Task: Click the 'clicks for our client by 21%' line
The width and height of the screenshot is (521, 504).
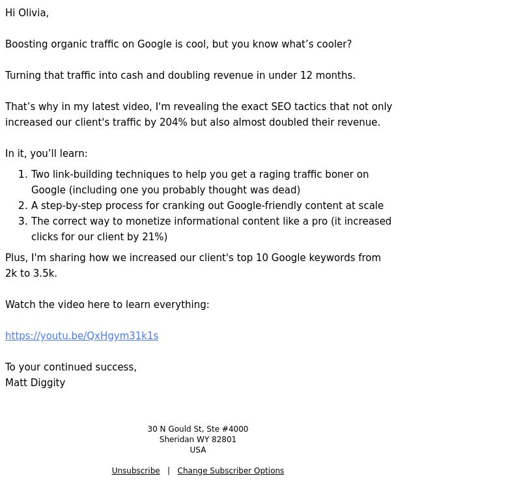Action: [99, 237]
